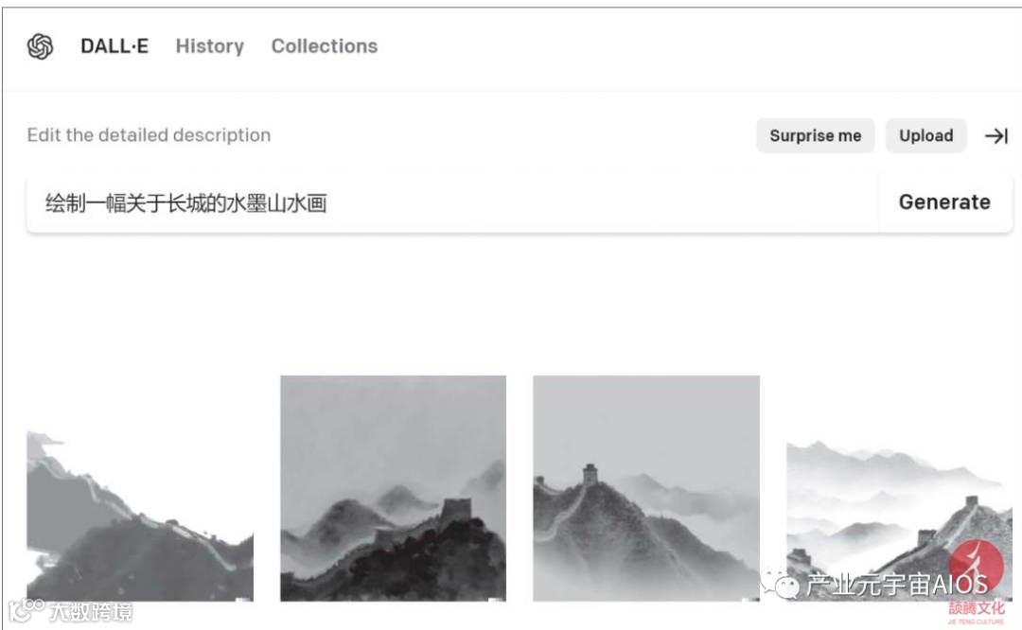Click the 'Edit the detailed description' label
Image resolution: width=1022 pixels, height=630 pixels.
[x=149, y=135]
